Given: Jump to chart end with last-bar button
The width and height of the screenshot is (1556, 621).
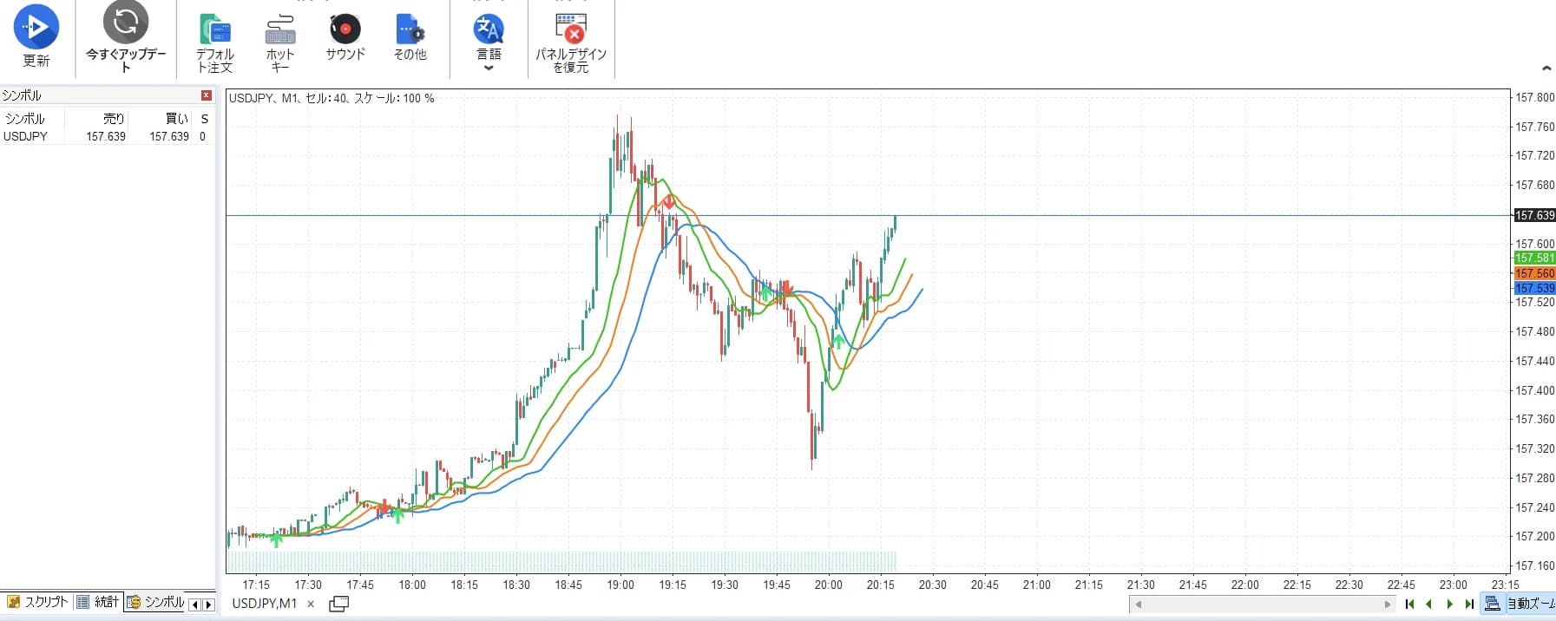Looking at the screenshot, I should coord(1469,605).
